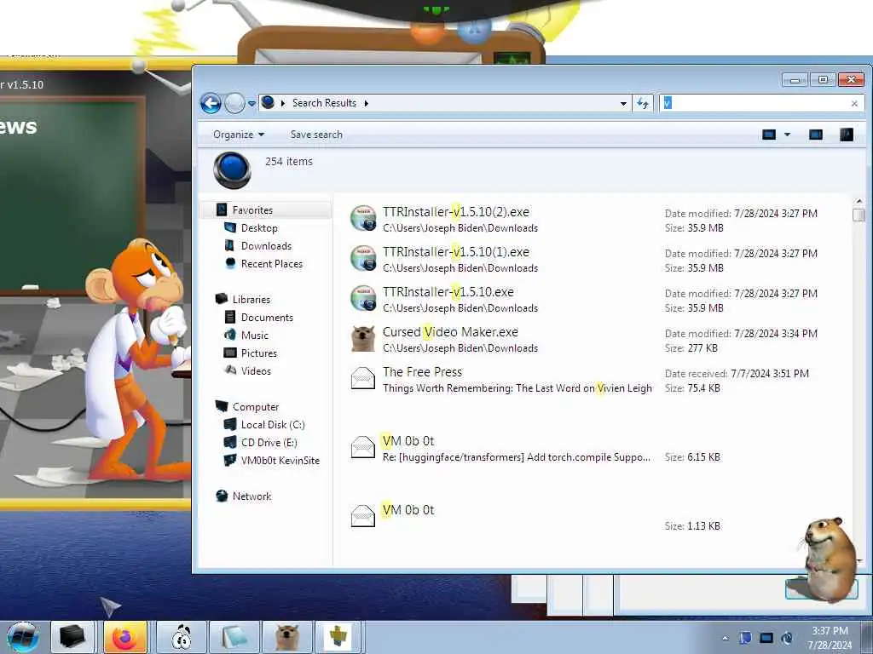Select Favorites in the navigation pane
This screenshot has width=873, height=654.
point(252,210)
